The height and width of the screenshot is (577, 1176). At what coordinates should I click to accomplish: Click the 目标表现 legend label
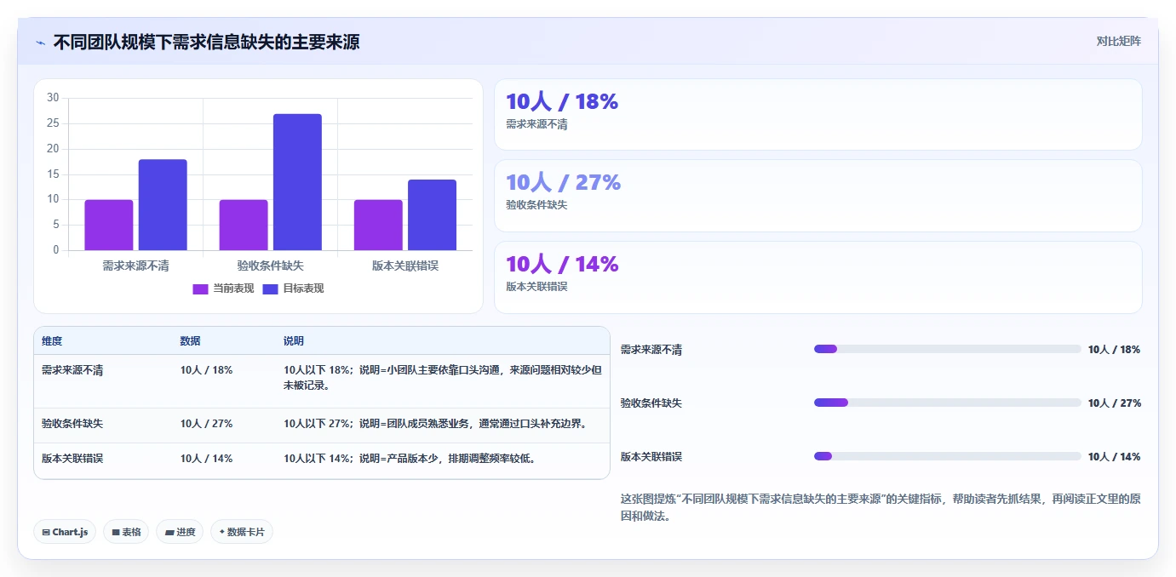coord(303,288)
